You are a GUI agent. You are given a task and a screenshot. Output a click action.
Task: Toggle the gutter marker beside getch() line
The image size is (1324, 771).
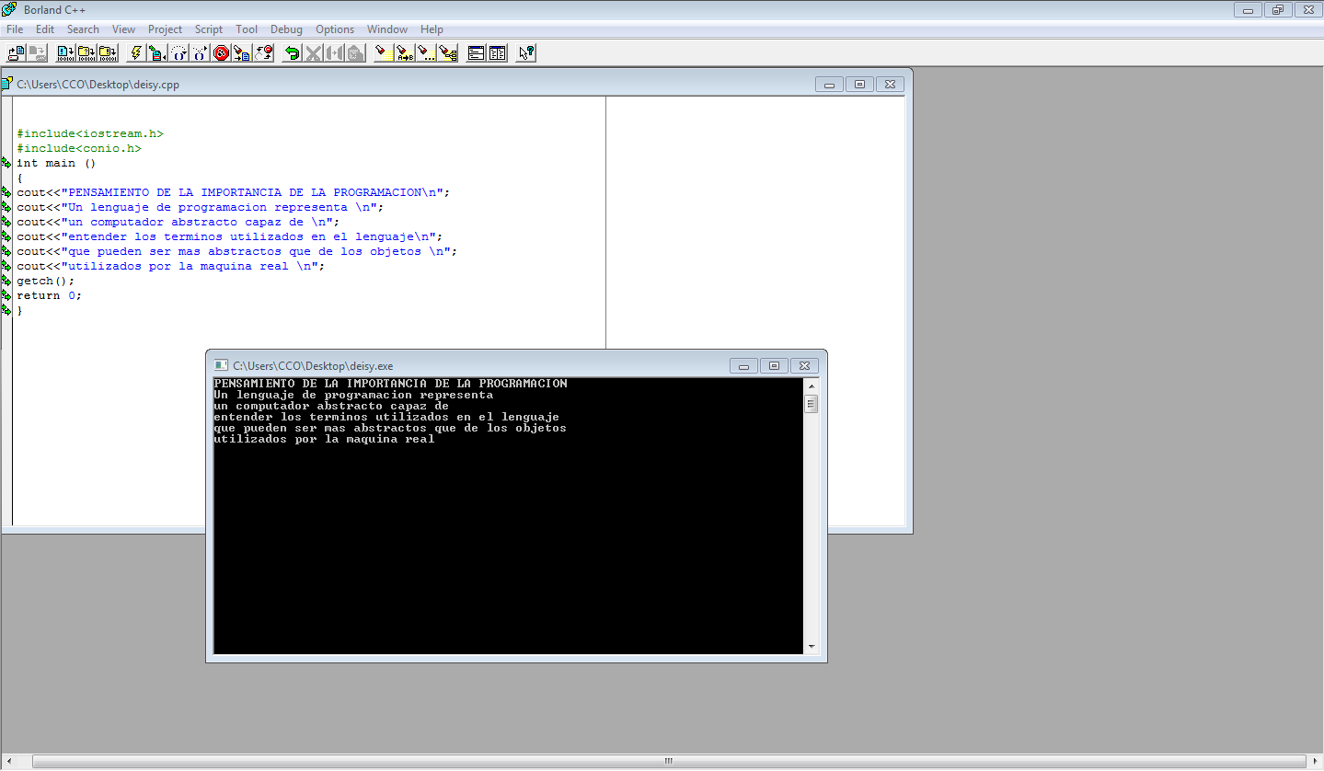click(6, 281)
